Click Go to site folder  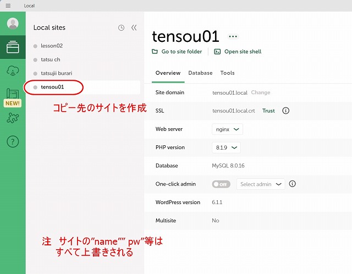click(177, 52)
